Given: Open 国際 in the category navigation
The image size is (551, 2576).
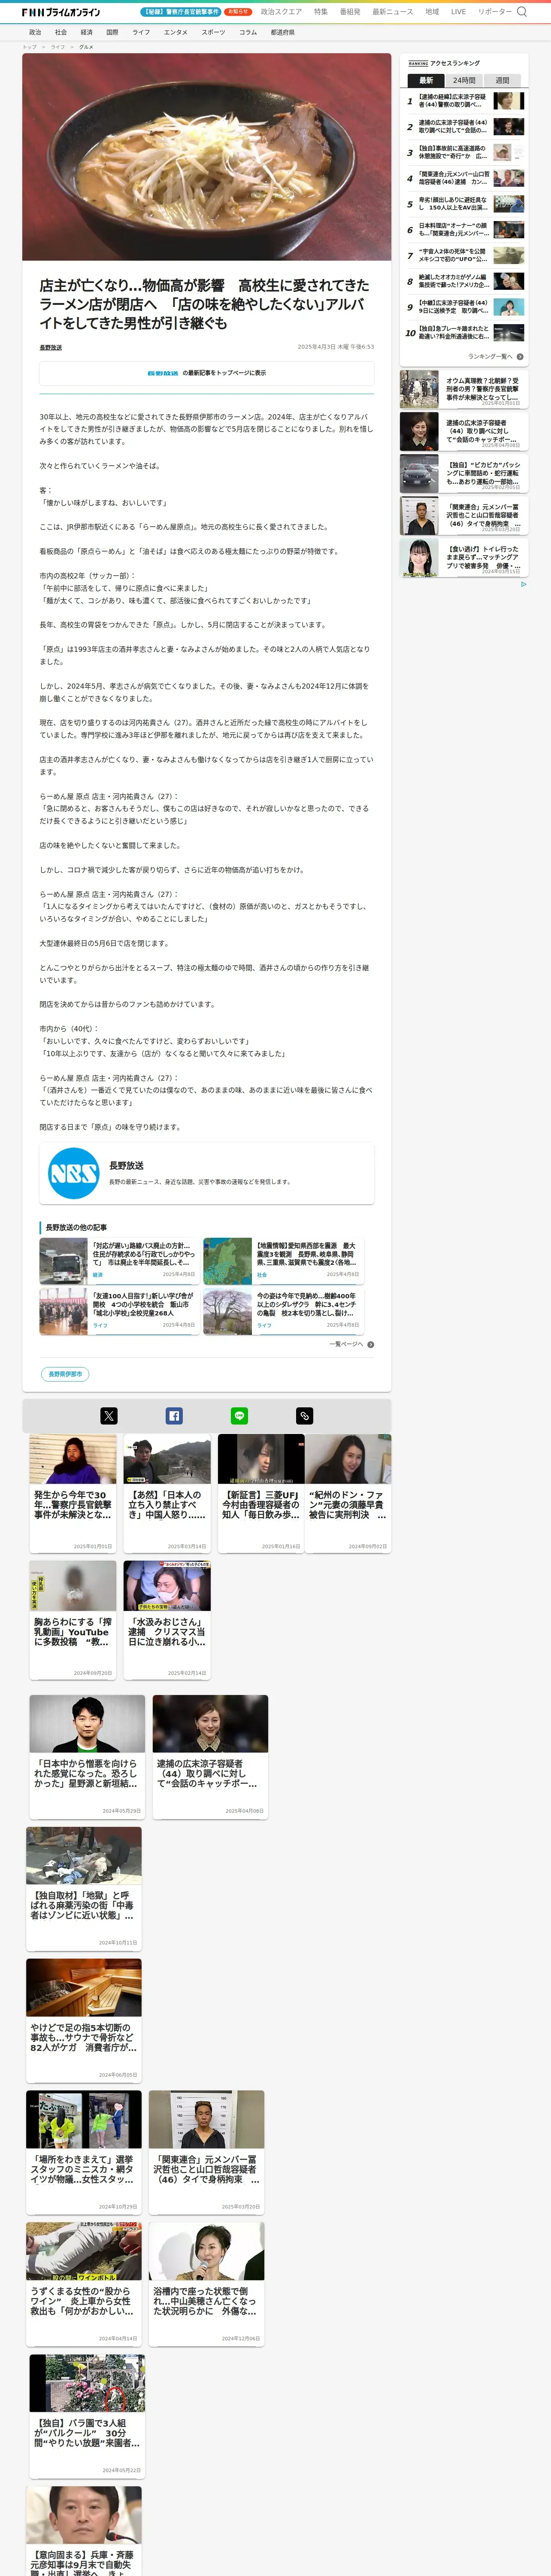Looking at the screenshot, I should point(112,32).
